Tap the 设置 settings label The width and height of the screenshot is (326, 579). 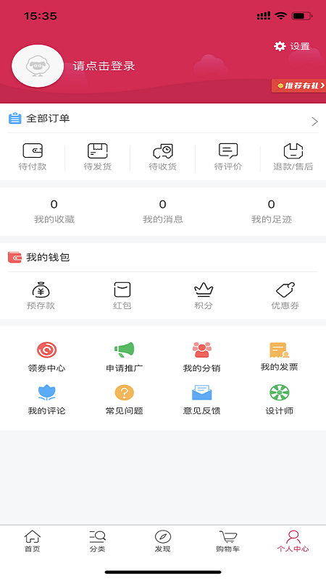tap(300, 46)
